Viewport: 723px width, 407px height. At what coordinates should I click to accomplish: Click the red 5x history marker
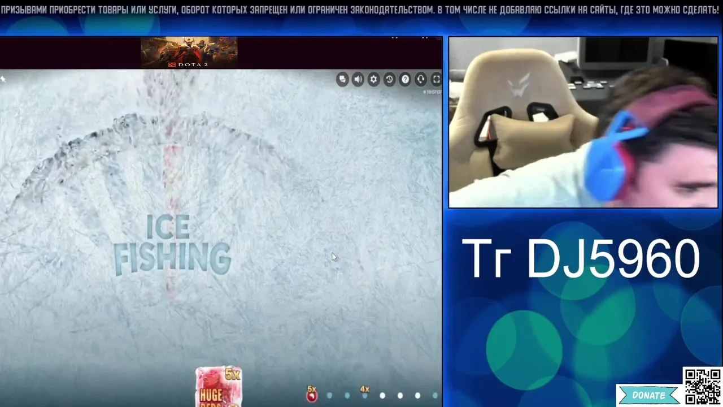(311, 393)
